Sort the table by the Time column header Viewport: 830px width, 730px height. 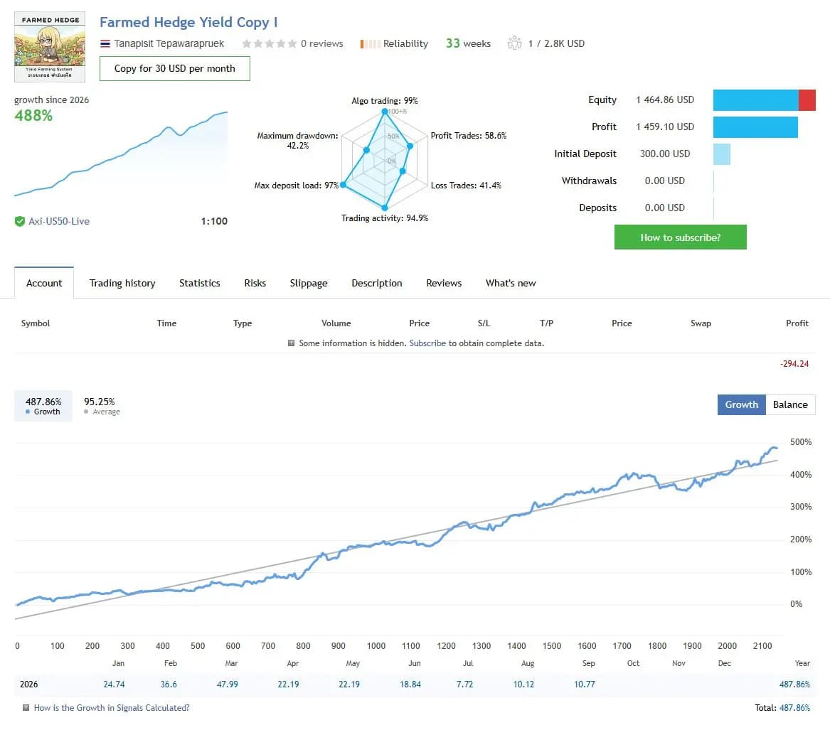(x=166, y=323)
